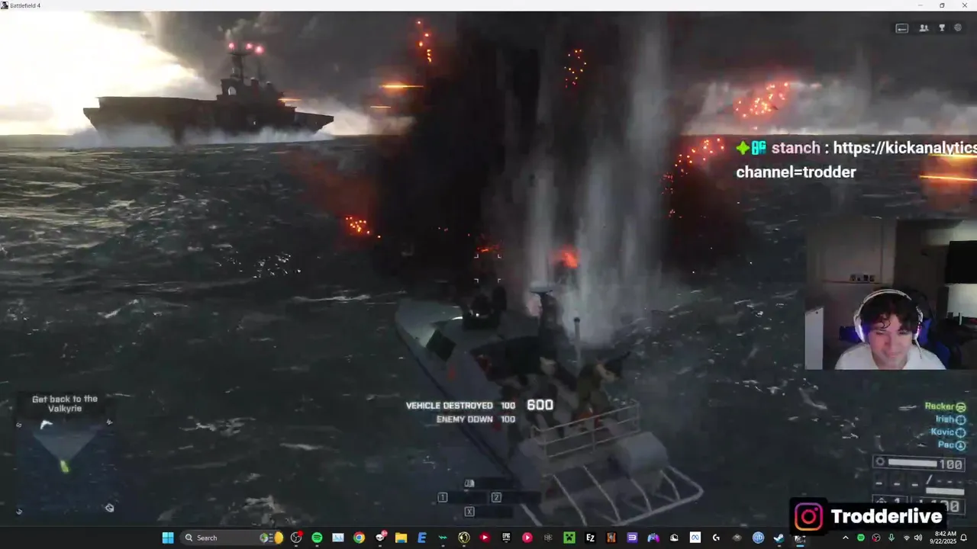Click the health bar showing 100
This screenshot has height=549, width=977.
pos(920,463)
